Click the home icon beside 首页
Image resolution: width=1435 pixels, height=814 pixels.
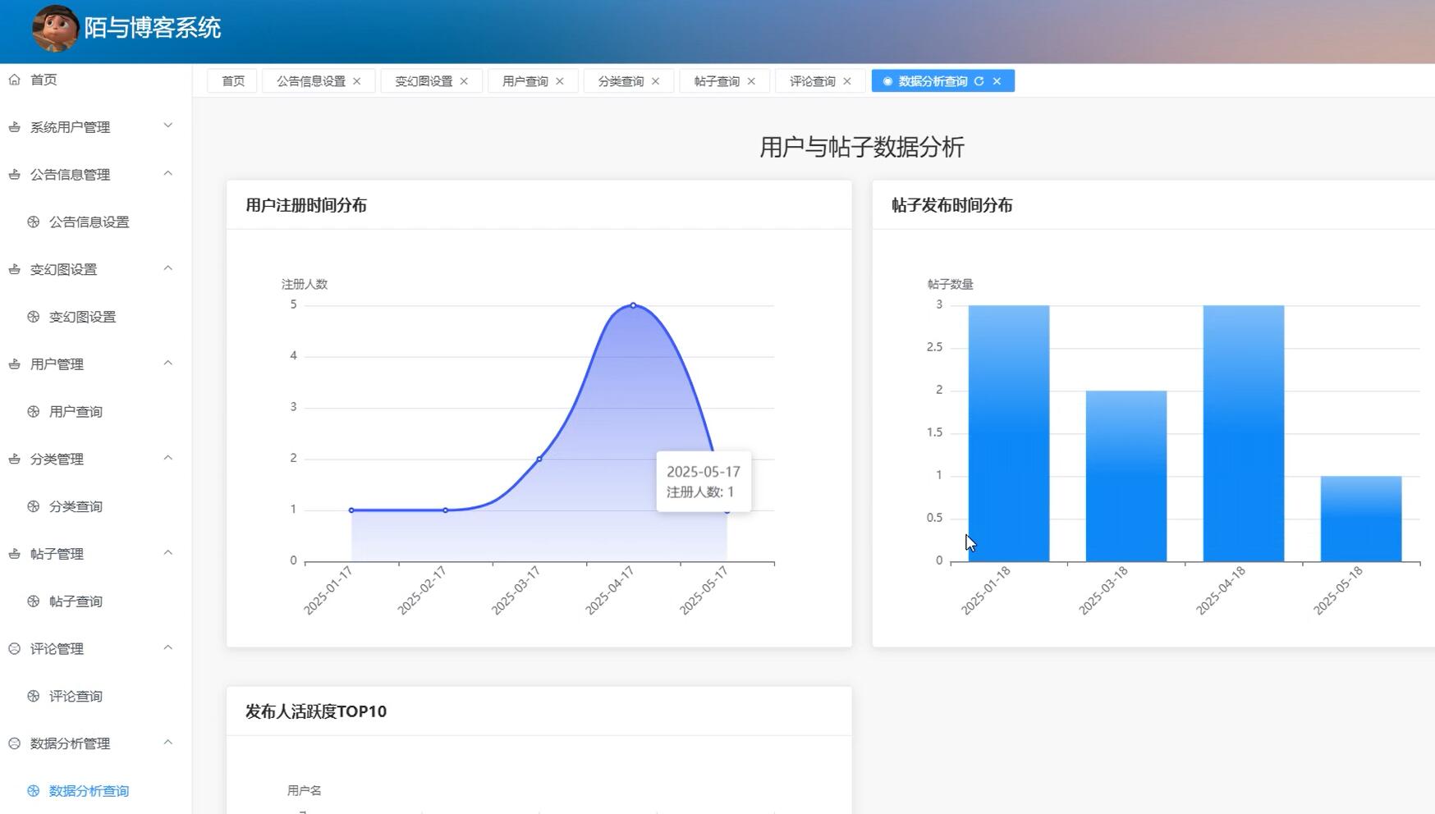(13, 80)
